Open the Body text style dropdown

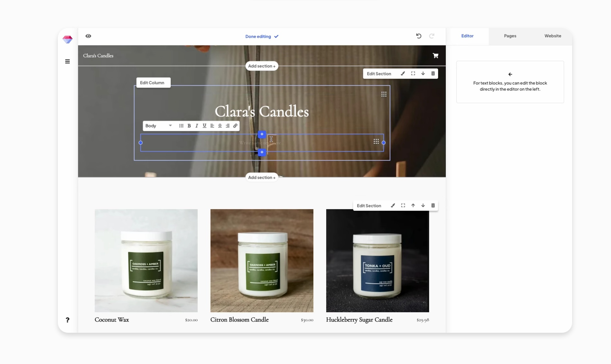(x=158, y=126)
